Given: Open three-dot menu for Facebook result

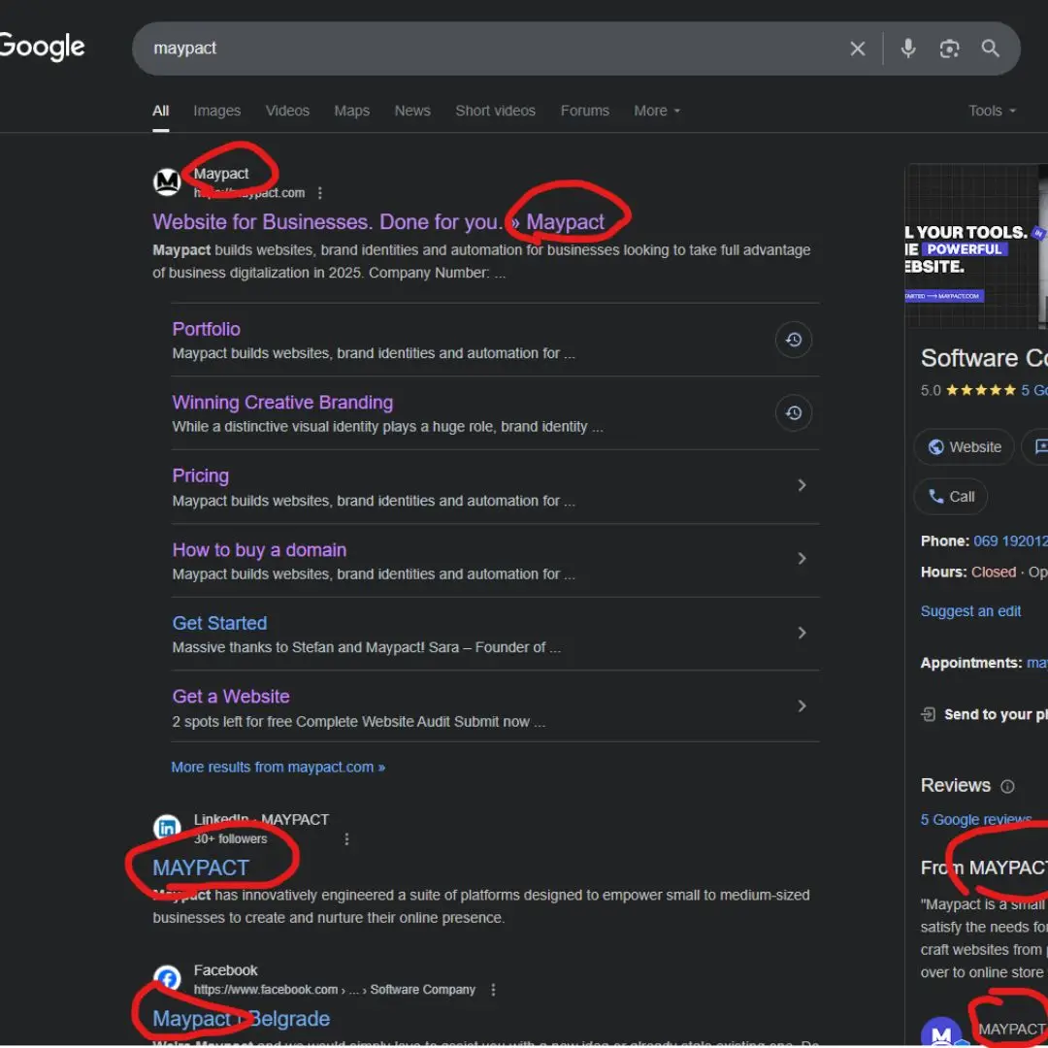Looking at the screenshot, I should click(x=494, y=990).
